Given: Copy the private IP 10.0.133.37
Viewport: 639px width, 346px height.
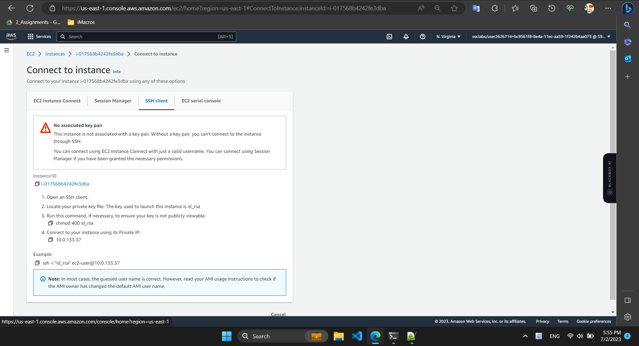Looking at the screenshot, I should (x=51, y=240).
